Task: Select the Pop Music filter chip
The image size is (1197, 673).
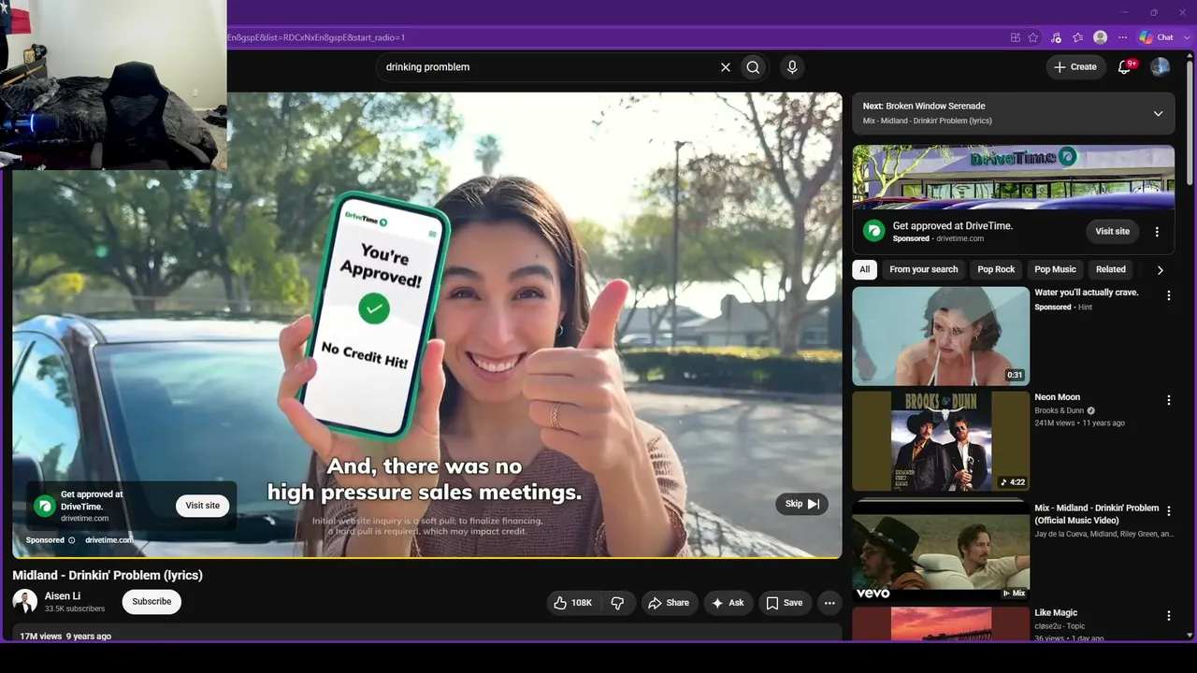Action: coord(1055,269)
